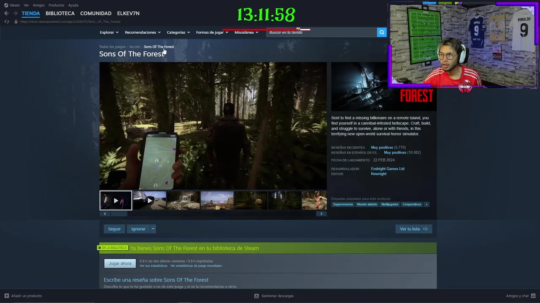Viewport: 540px width, 303px height.
Task: Click the Añadir un producto label
Action: (27, 296)
